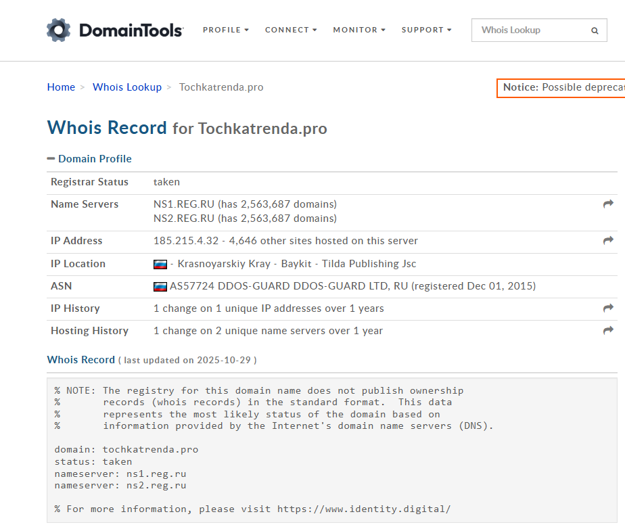Image resolution: width=625 pixels, height=529 pixels.
Task: Click the Whois Record section heading
Action: click(x=81, y=360)
